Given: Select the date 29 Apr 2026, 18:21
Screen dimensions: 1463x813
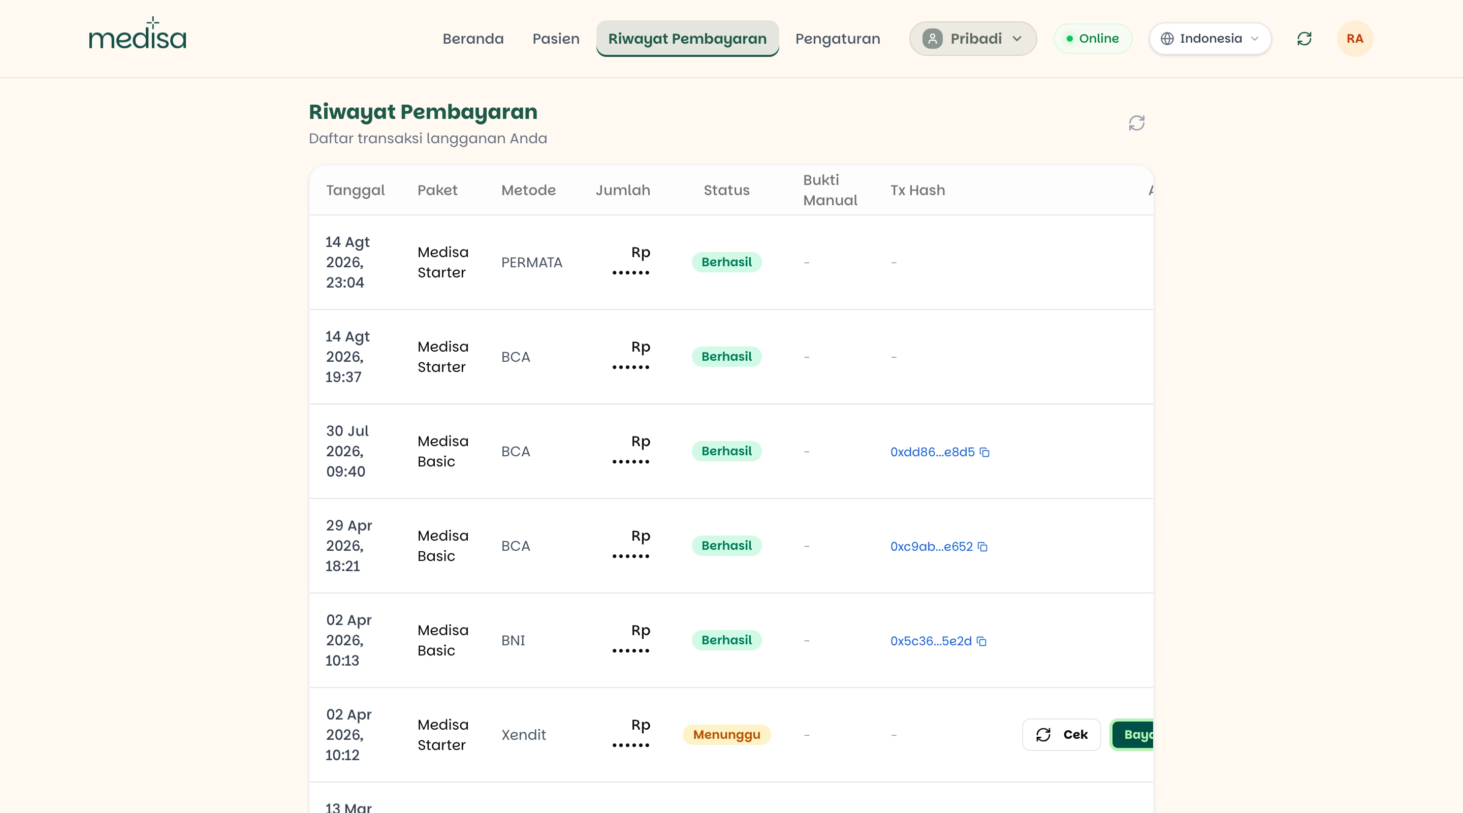Looking at the screenshot, I should 348,545.
